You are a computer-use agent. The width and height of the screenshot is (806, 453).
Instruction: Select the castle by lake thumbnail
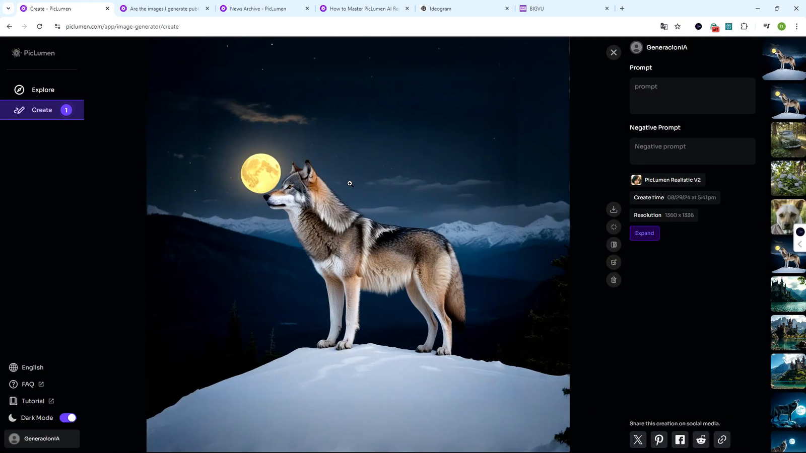pos(788,294)
